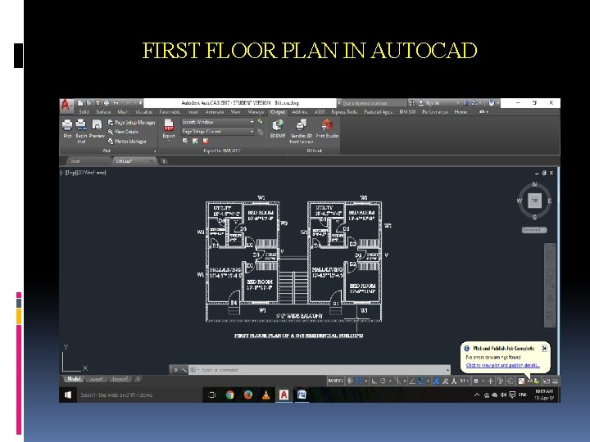The width and height of the screenshot is (590, 442).
Task: Open the workspace switching gear in status bar
Action: [476, 381]
